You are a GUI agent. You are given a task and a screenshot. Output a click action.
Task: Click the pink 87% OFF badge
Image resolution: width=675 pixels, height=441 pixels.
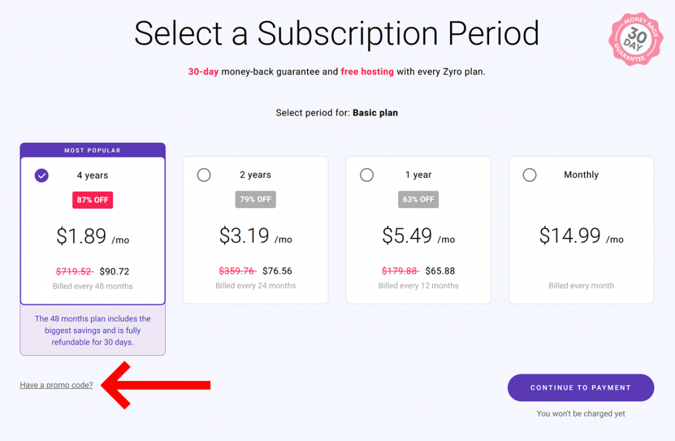(x=92, y=200)
